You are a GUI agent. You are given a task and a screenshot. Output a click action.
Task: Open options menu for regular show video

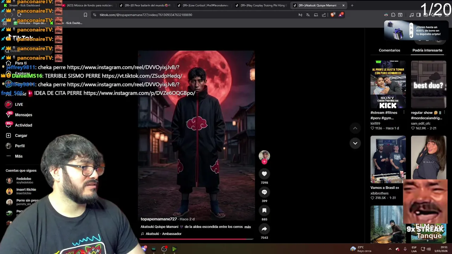click(x=444, y=113)
